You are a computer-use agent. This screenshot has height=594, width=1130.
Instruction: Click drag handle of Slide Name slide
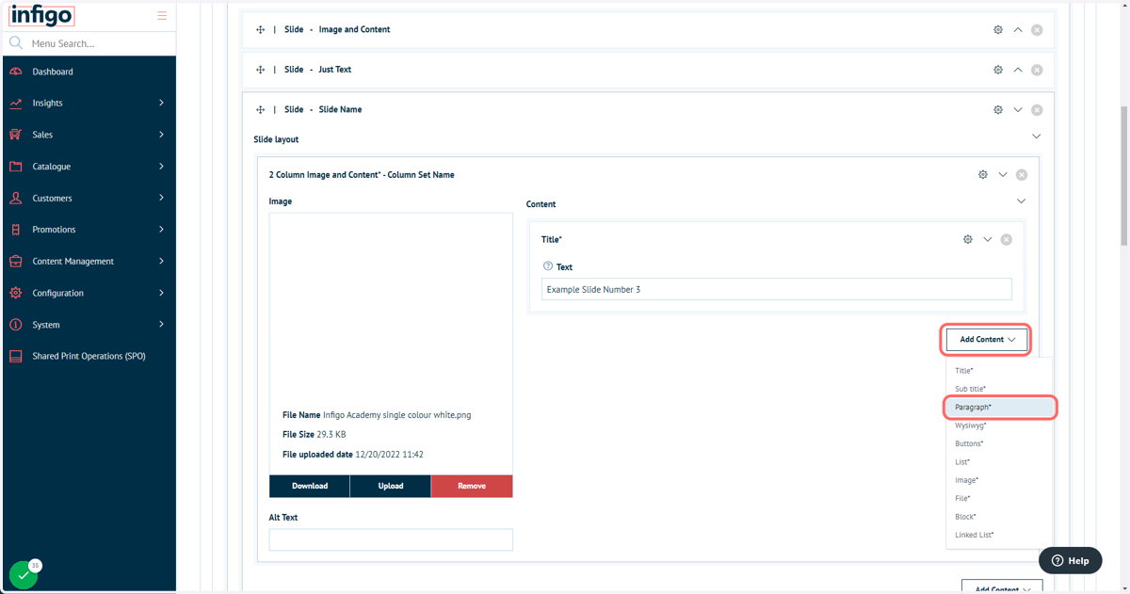tap(260, 110)
